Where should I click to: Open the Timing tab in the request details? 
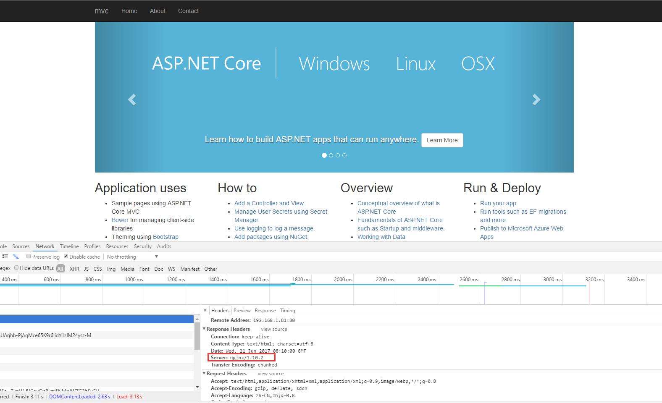tap(288, 310)
